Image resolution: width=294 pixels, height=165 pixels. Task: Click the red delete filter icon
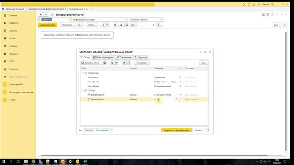tap(105, 63)
